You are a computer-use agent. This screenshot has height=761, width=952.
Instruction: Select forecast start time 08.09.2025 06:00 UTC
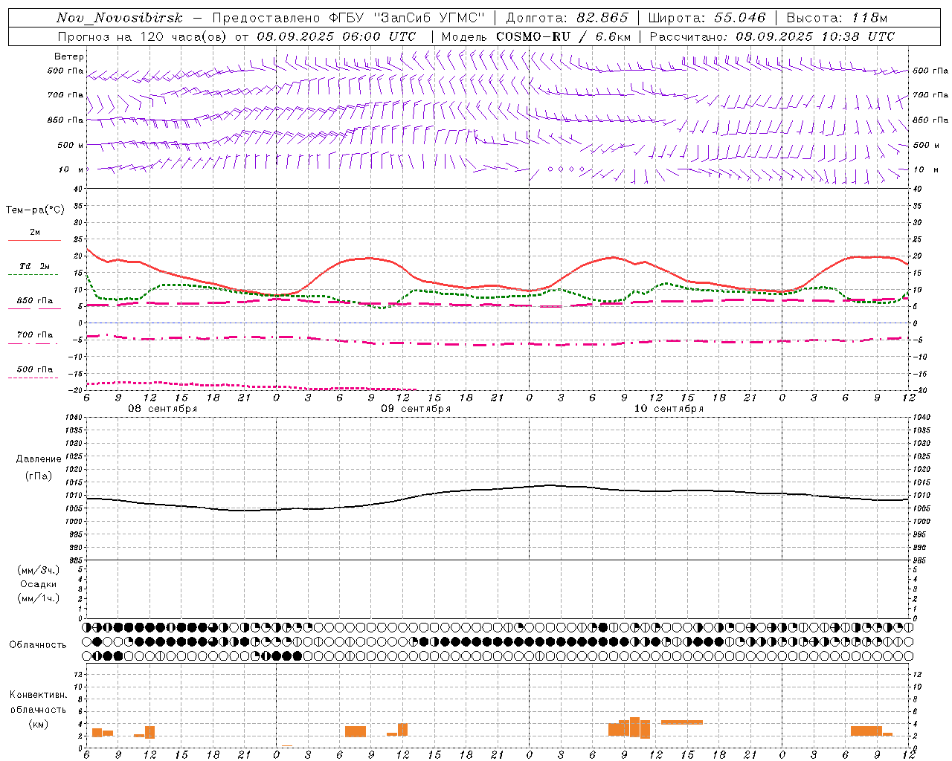click(x=336, y=36)
